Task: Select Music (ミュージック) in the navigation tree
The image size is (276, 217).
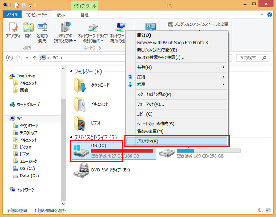Action: pos(25,161)
